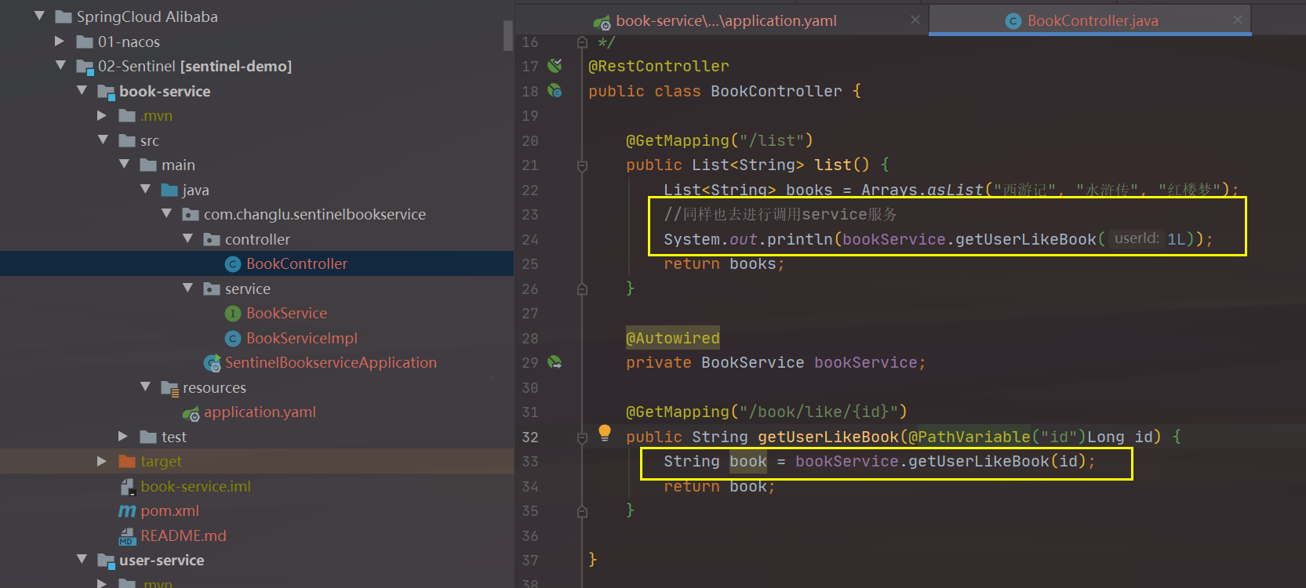This screenshot has width=1306, height=588.
Task: Collapse the resources folder arrow
Action: click(145, 387)
